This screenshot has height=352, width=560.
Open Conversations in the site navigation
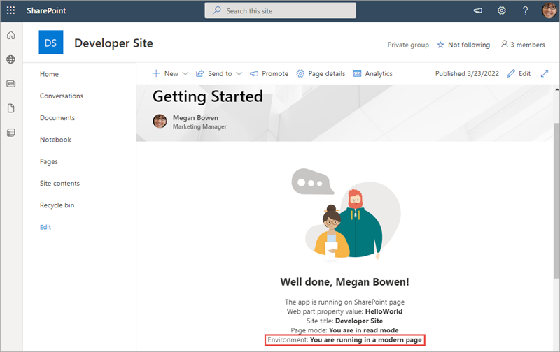point(62,96)
